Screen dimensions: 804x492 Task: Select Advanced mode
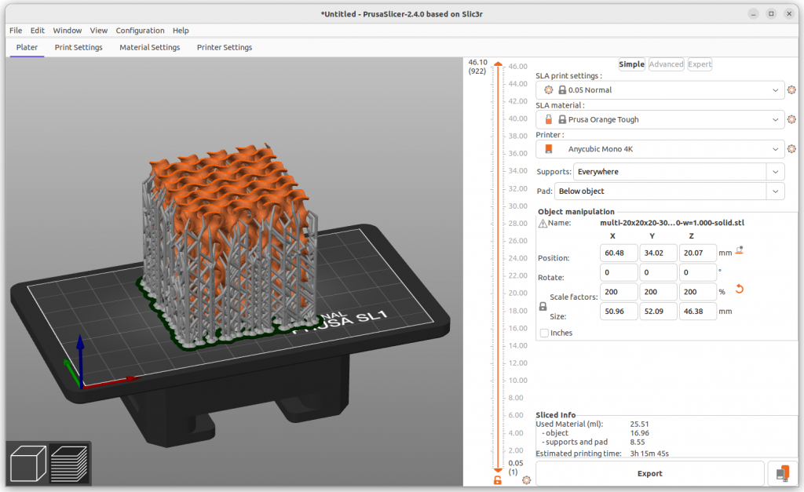coord(666,64)
